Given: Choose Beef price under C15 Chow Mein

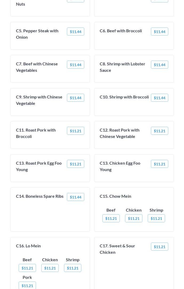Looking at the screenshot, I should click(111, 218).
